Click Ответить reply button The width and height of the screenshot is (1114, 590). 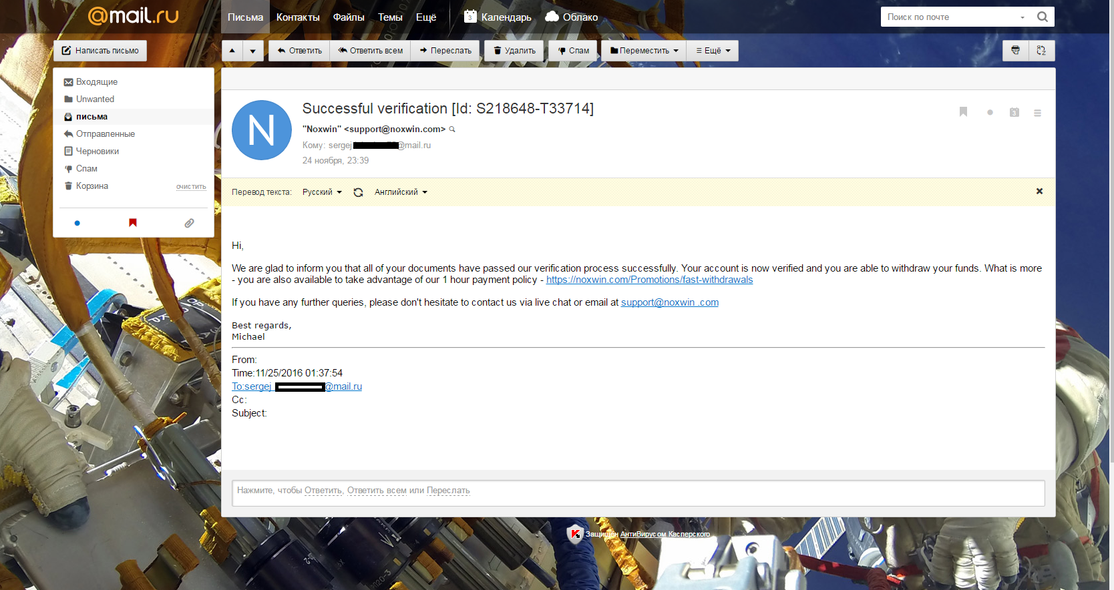click(299, 51)
